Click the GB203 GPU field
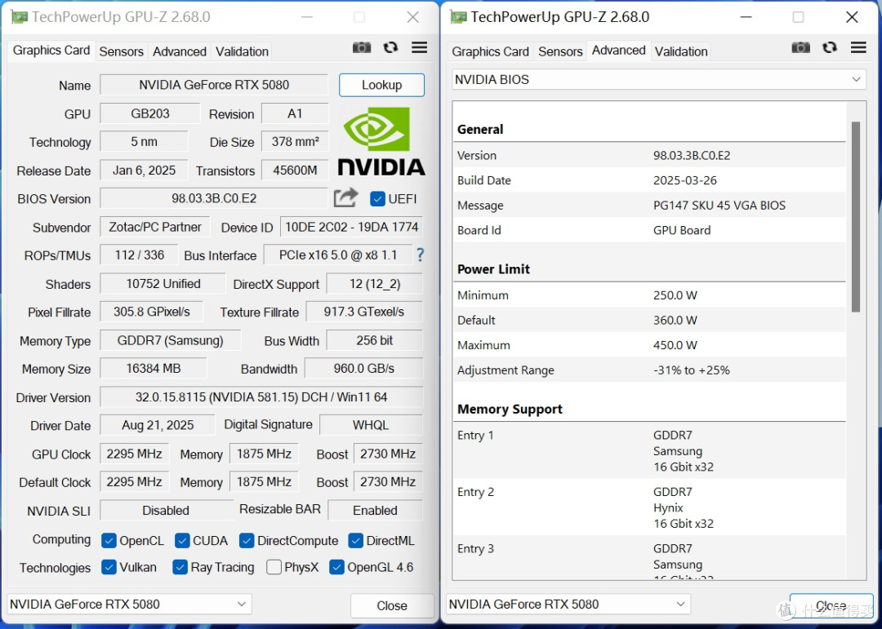Viewport: 882px width, 629px height. 149,113
